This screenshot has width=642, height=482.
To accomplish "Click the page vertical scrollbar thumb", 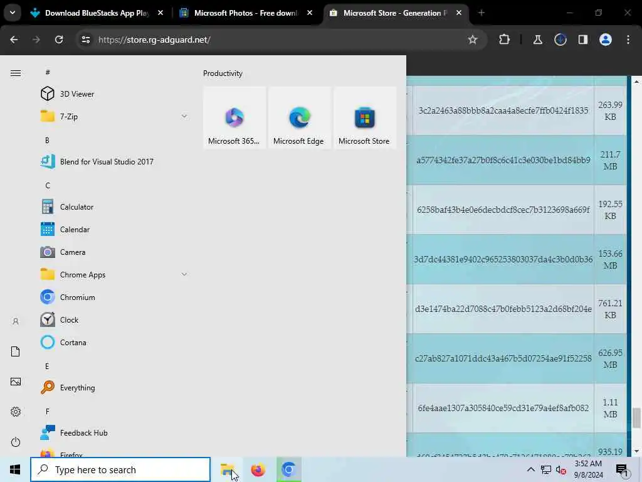I will [636, 417].
